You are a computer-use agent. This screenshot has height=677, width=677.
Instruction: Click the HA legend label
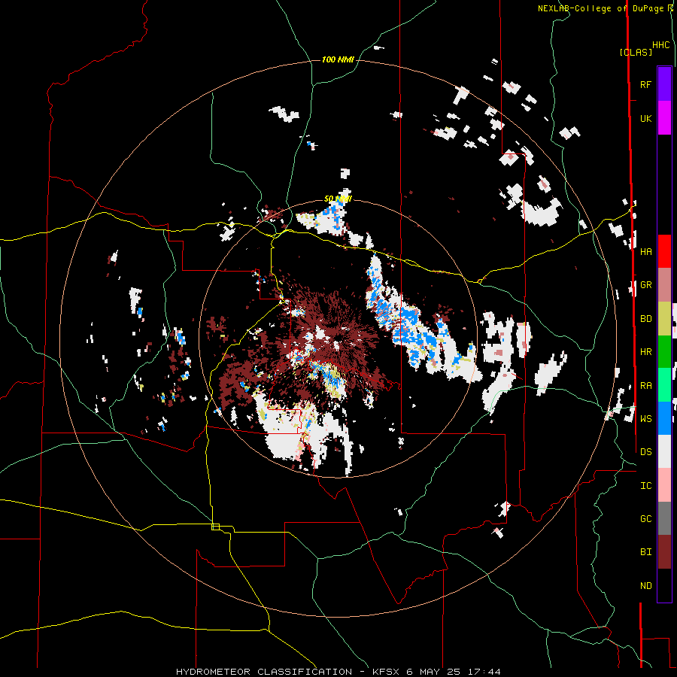(x=645, y=251)
